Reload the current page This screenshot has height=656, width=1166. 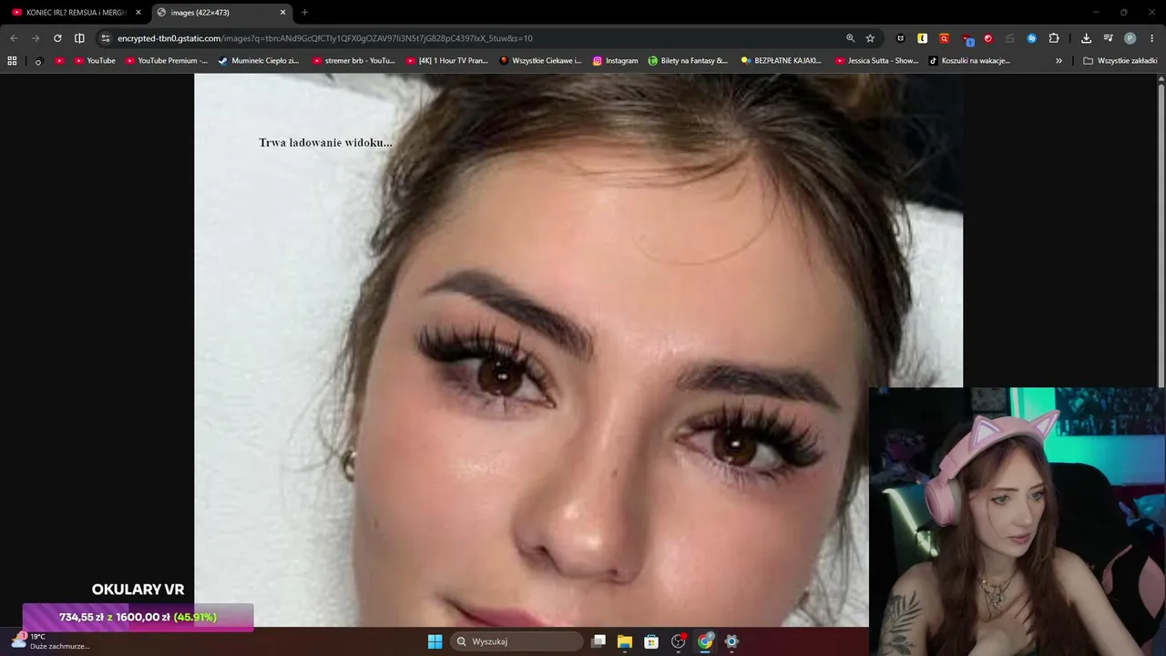point(57,38)
